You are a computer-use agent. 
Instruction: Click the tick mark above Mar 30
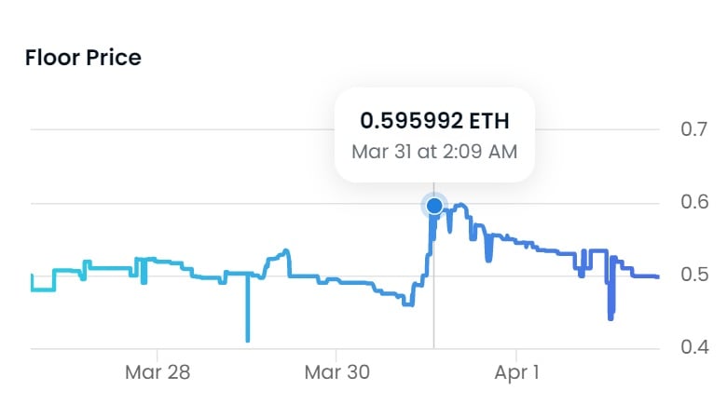coord(336,353)
